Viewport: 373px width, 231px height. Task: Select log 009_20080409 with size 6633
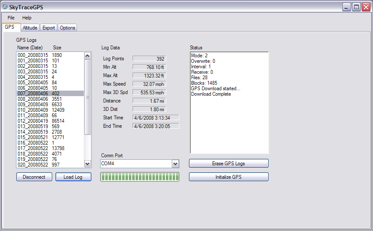[x=50, y=104]
